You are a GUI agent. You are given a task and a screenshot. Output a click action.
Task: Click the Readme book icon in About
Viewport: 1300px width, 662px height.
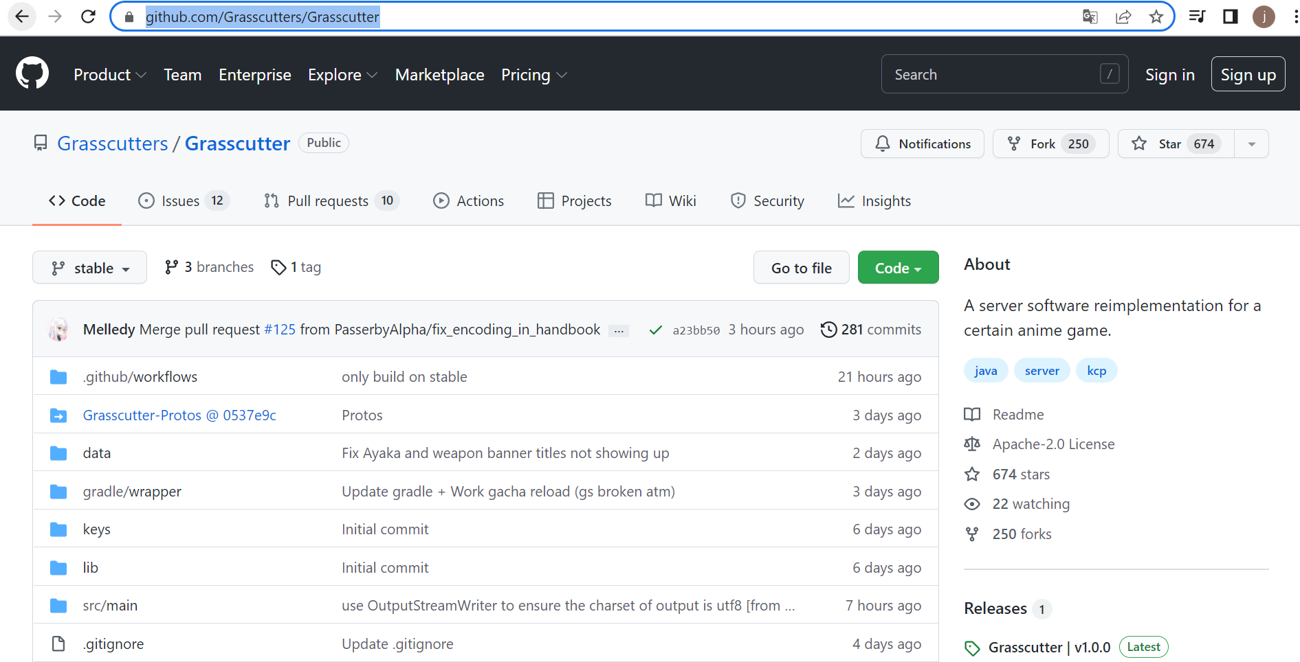pos(972,415)
